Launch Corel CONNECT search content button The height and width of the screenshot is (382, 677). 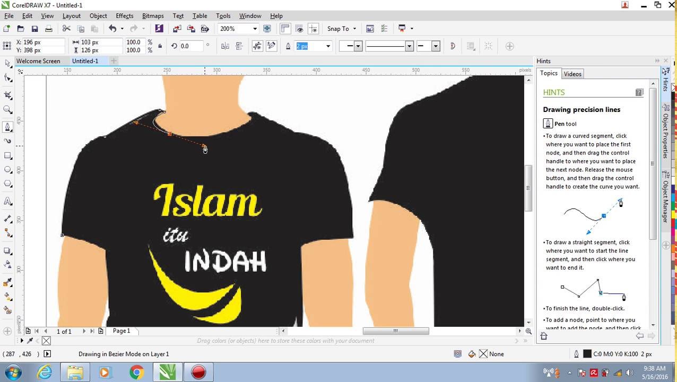(x=159, y=29)
